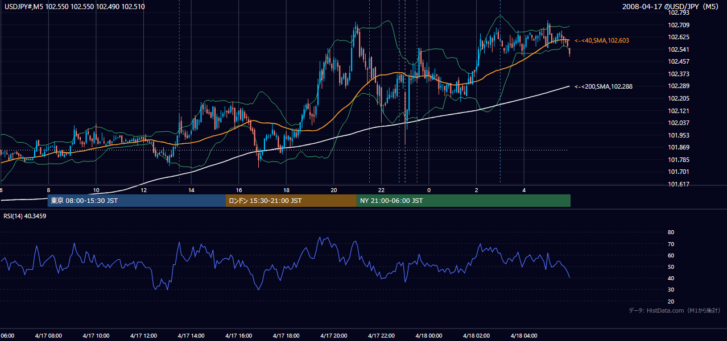Viewport: 727px width, 341px height.
Task: Click the HistData.com data source credit
Action: tap(675, 310)
